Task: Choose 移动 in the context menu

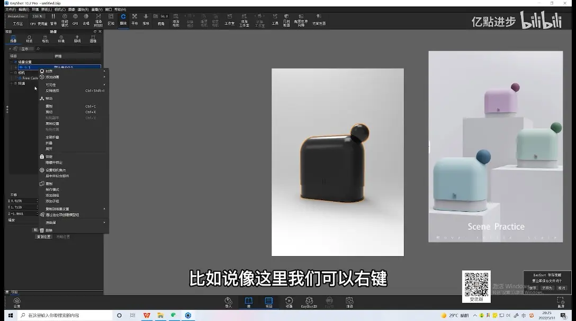Action: click(73, 98)
